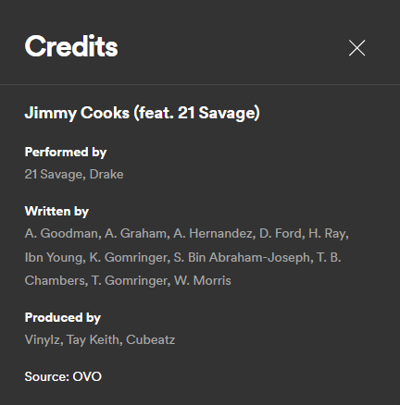Click writer K. Gomringer
400x405 pixels.
pyautogui.click(x=129, y=257)
